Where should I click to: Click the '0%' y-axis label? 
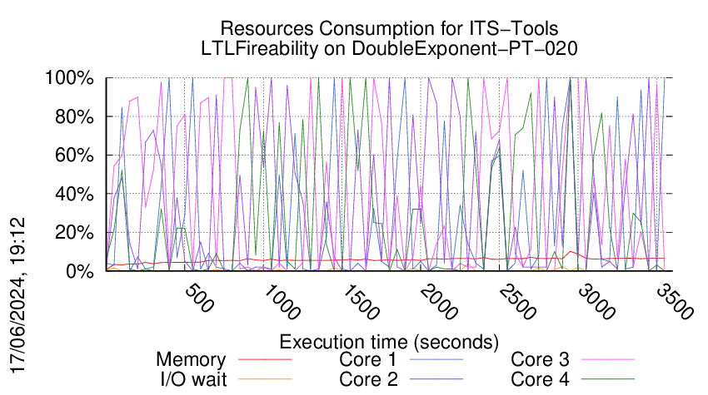[80, 271]
